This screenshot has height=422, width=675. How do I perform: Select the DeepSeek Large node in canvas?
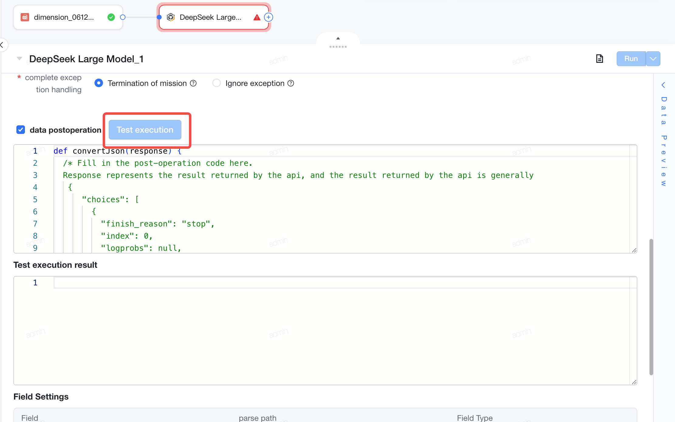point(214,17)
